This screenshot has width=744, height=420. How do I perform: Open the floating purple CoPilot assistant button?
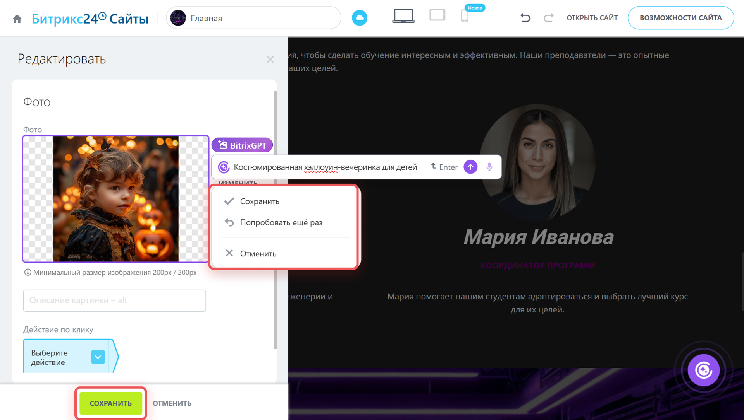(x=703, y=370)
